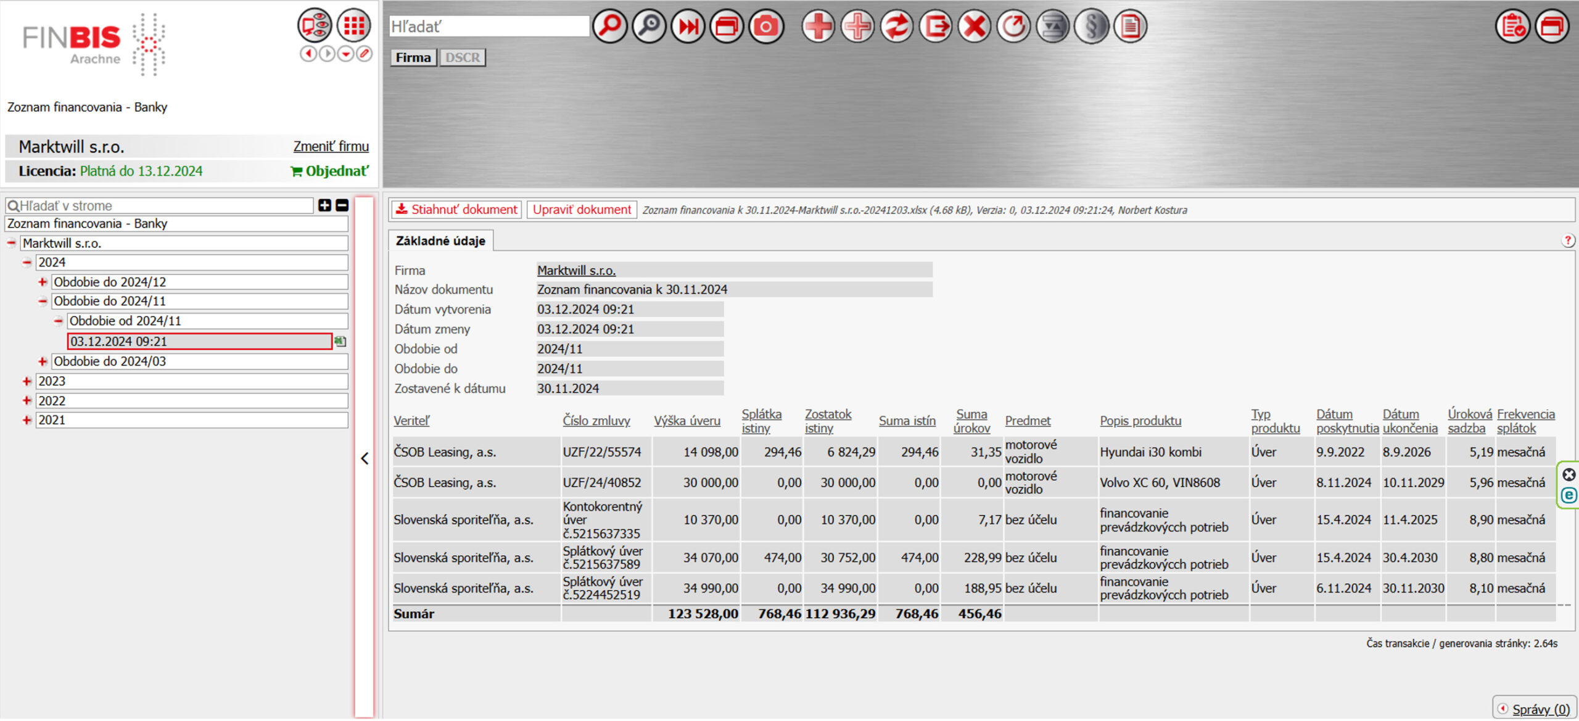This screenshot has height=721, width=1579.
Task: Expand the 2022 tree node
Action: click(27, 401)
